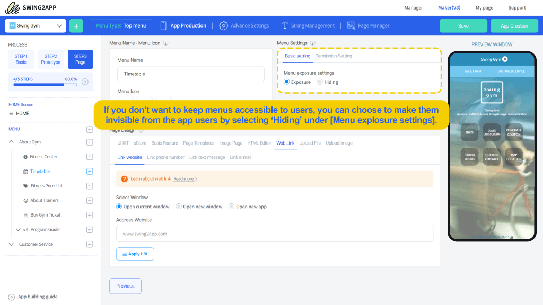
Task: Open the Support link in top navigation
Action: point(517,7)
